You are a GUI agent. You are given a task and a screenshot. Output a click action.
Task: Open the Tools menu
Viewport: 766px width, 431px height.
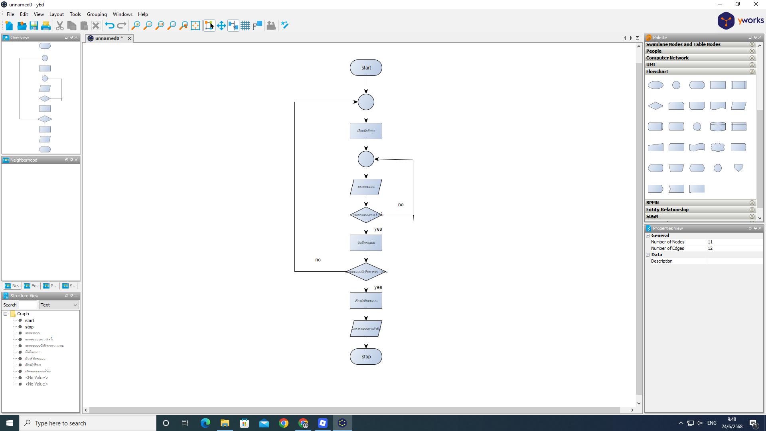click(75, 14)
